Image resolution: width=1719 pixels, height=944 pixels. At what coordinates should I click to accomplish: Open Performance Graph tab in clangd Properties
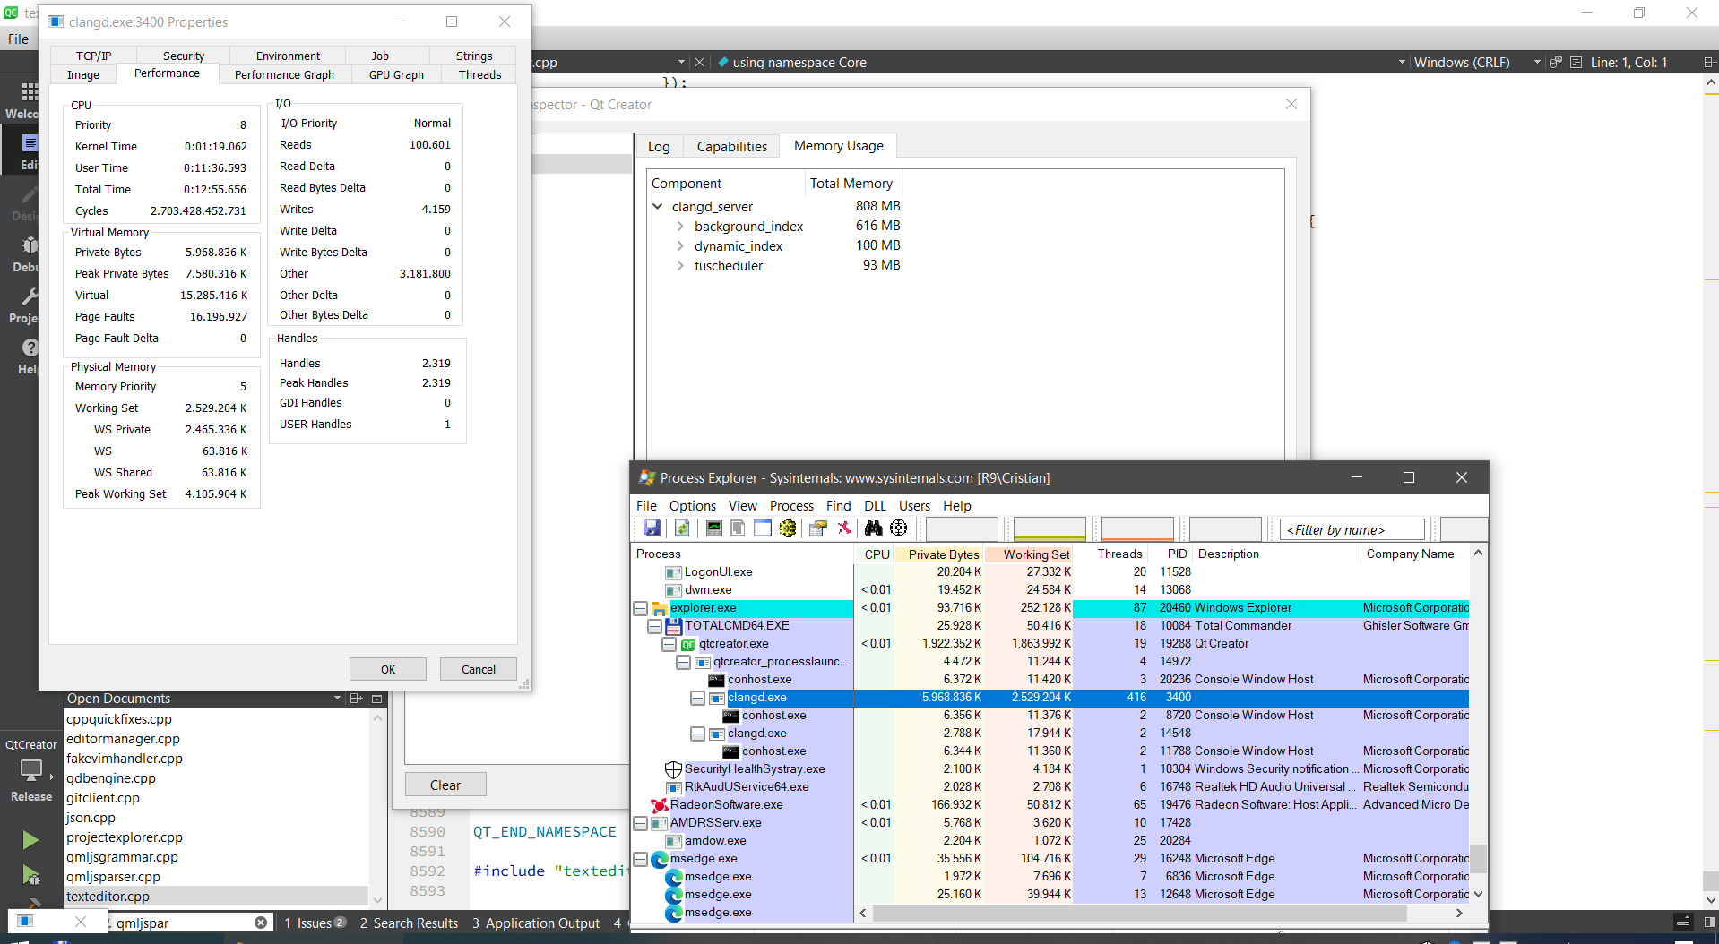coord(284,74)
